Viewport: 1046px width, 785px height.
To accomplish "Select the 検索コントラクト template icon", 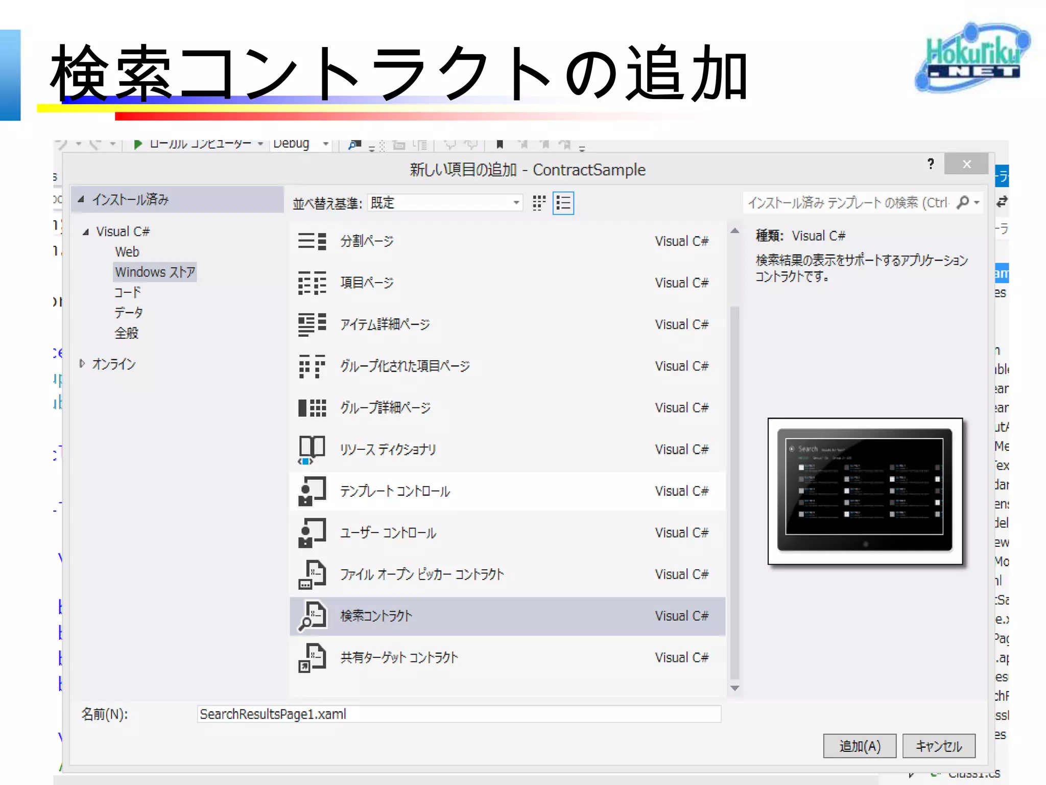I will [312, 616].
